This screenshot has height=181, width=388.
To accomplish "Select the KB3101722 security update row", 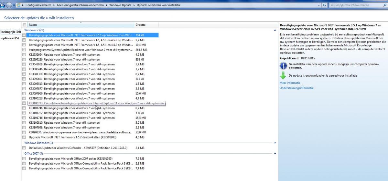I will pyautogui.click(x=91, y=113).
